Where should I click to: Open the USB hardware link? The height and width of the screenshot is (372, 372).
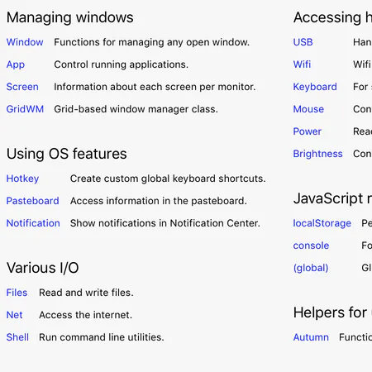click(x=303, y=42)
